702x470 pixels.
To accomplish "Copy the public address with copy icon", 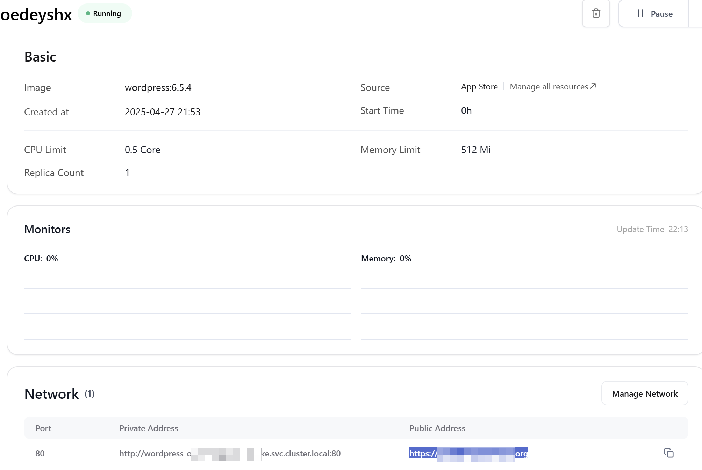I will coord(668,453).
